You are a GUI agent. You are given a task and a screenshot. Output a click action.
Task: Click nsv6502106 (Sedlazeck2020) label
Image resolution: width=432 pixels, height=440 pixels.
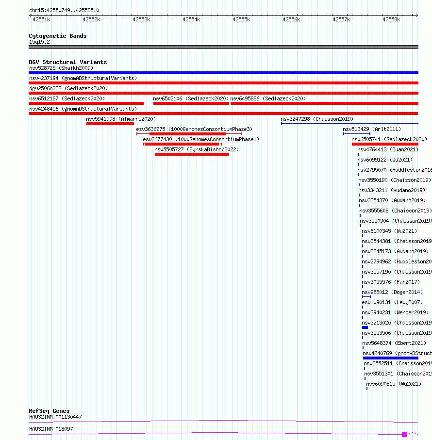coord(191,98)
